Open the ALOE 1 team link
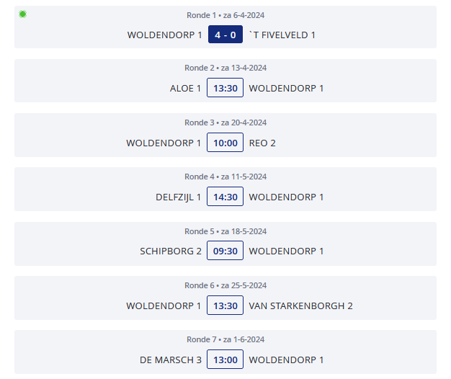This screenshot has height=379, width=451. click(185, 88)
